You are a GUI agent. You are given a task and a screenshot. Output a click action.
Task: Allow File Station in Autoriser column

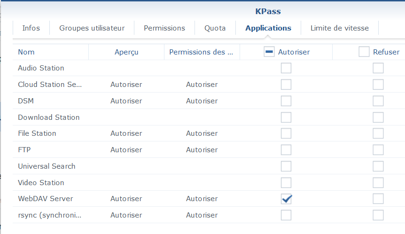point(286,133)
